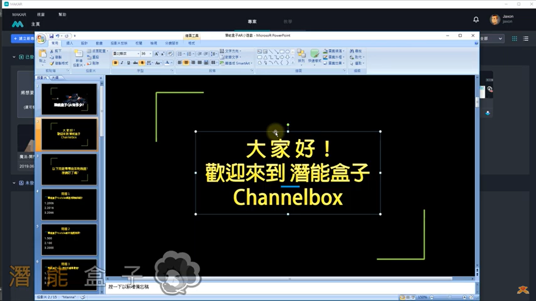The width and height of the screenshot is (536, 301).
Task: Select the right arrow shape in gallery
Action: (282, 57)
